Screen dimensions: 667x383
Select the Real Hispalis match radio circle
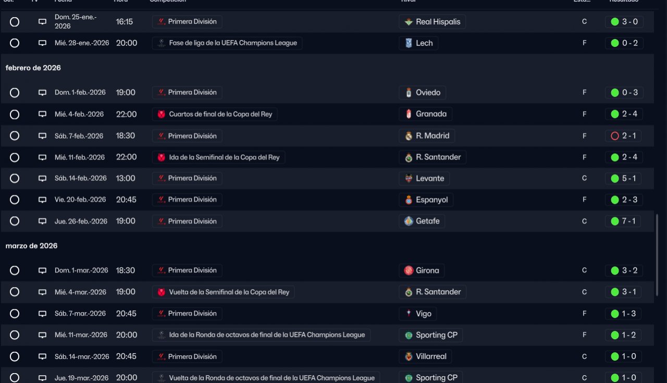(15, 22)
